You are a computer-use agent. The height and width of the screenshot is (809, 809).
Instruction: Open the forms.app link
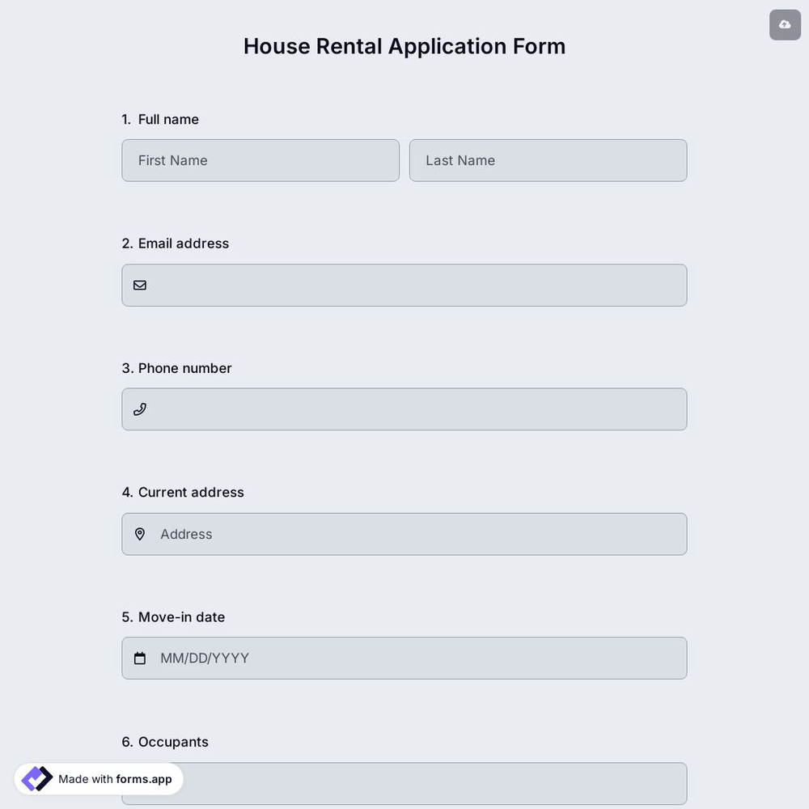tap(143, 779)
